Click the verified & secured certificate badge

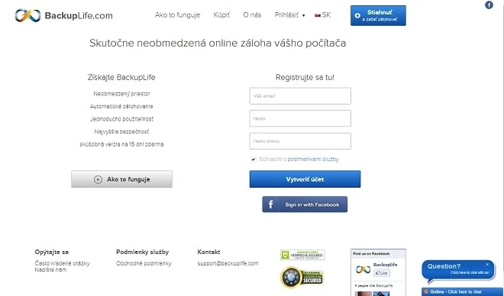[302, 255]
